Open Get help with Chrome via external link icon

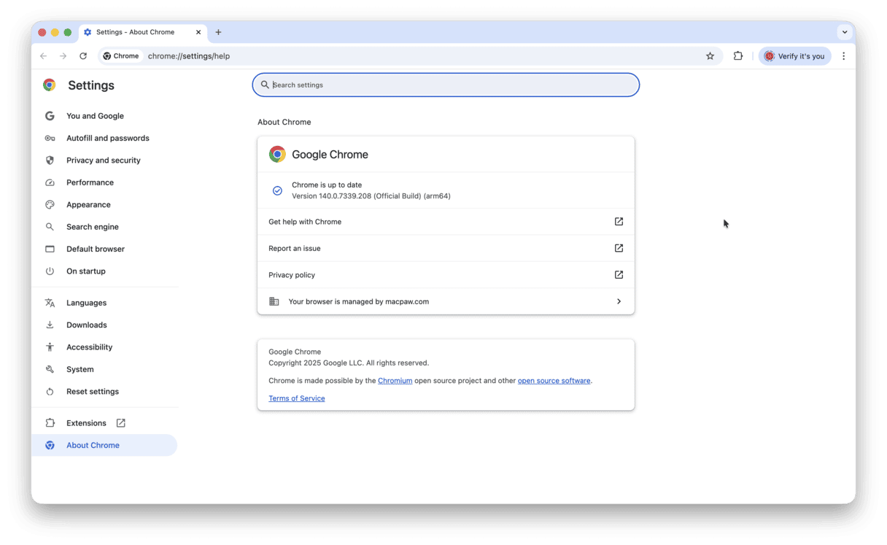pyautogui.click(x=619, y=221)
